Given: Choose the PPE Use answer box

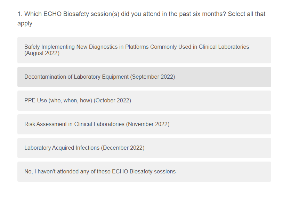Looking at the screenshot, I should point(144,101).
